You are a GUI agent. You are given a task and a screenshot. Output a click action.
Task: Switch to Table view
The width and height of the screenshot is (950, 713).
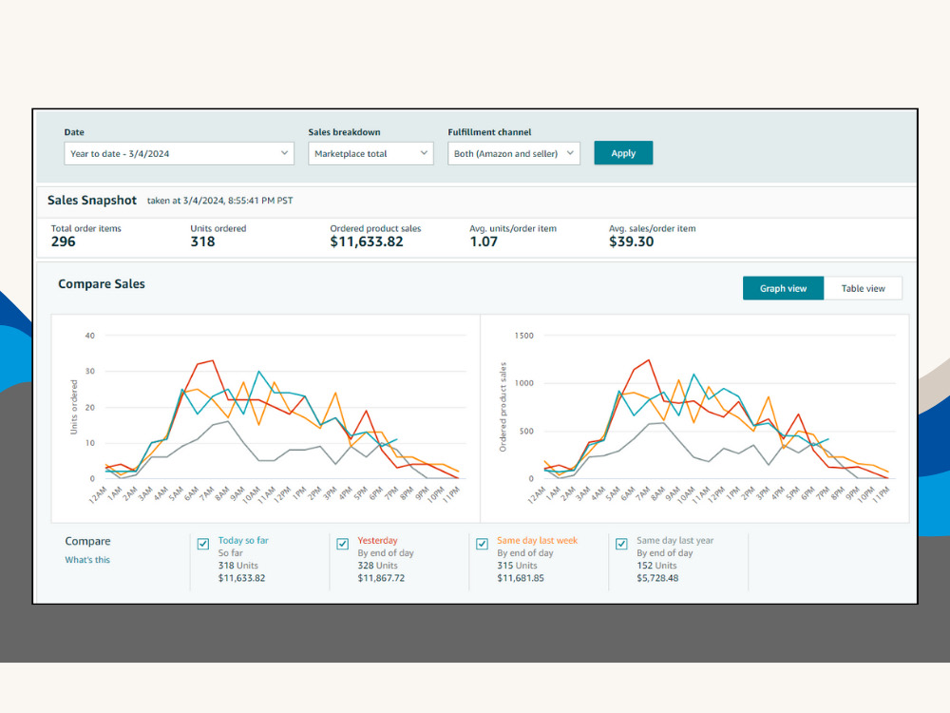[x=863, y=288]
